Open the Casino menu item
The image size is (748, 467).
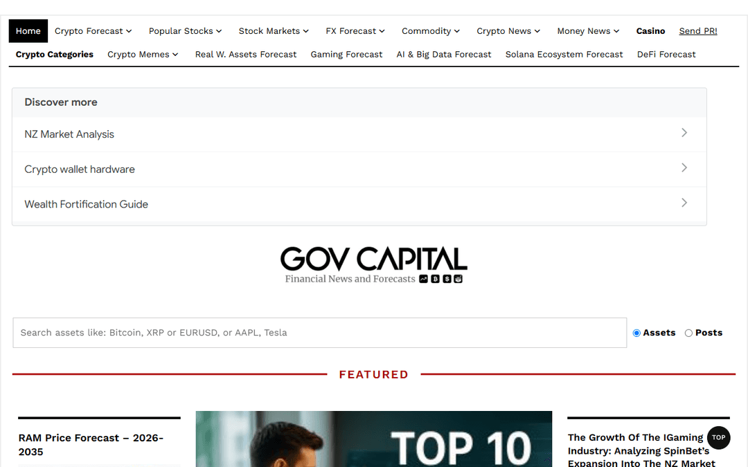click(650, 31)
